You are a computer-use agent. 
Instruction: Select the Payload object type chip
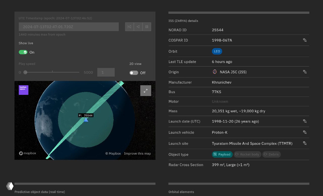(222, 154)
